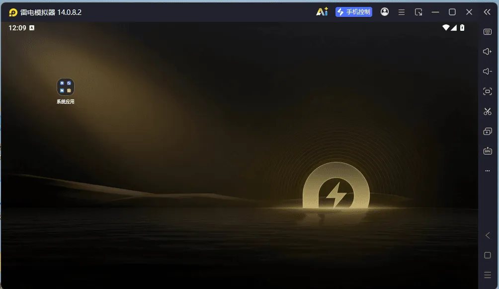Click the keyboard indicator icon beside clock
This screenshot has height=289, width=499.
pos(32,28)
